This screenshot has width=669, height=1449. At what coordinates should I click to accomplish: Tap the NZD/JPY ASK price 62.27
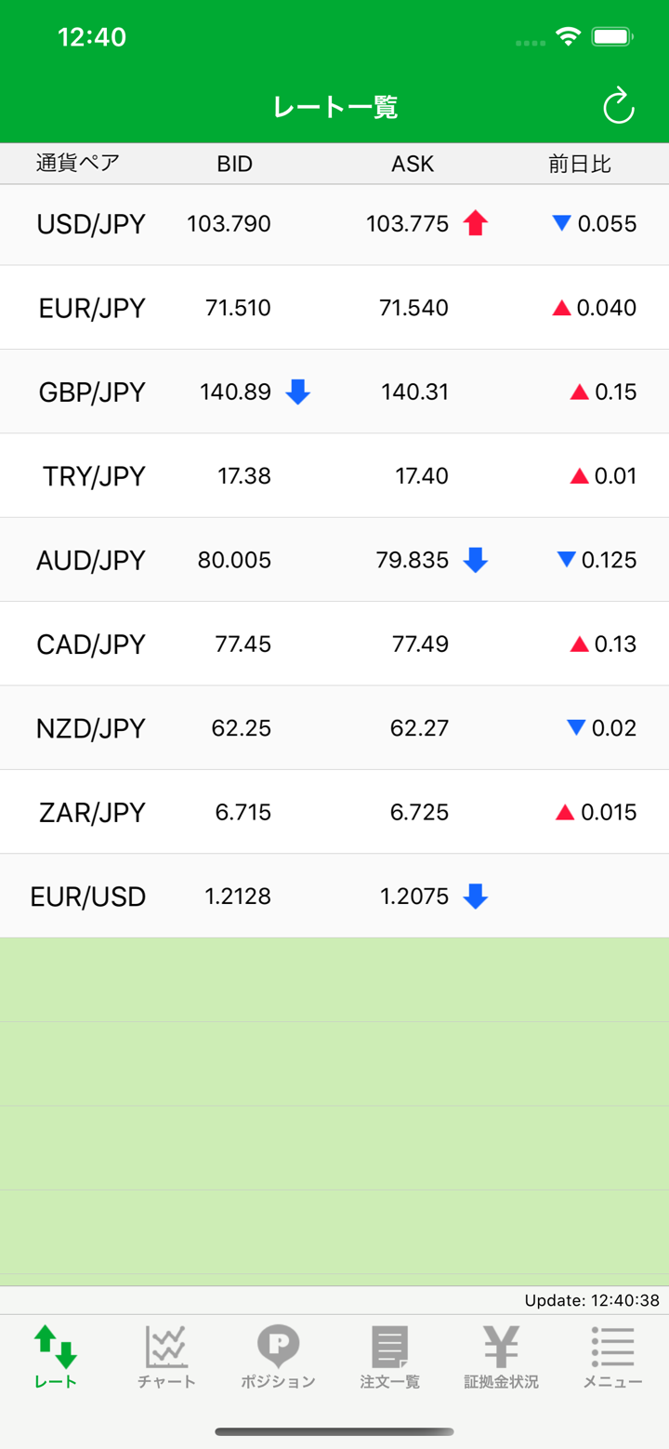419,728
